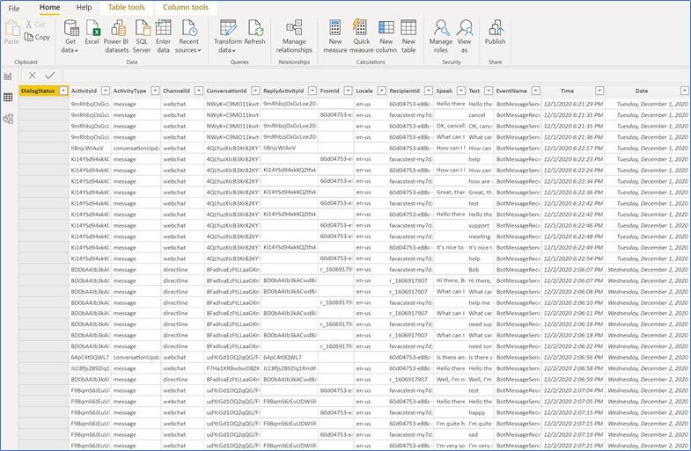Screen dimensions: 691x451
Task: Click the Enter data icon
Action: pyautogui.click(x=163, y=27)
